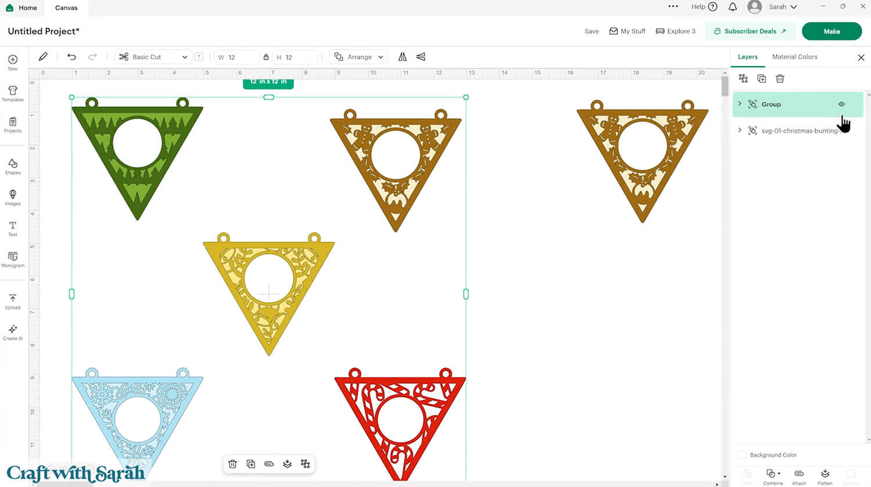This screenshot has height=487, width=871.
Task: Toggle the size lock between width and height
Action: pos(266,57)
